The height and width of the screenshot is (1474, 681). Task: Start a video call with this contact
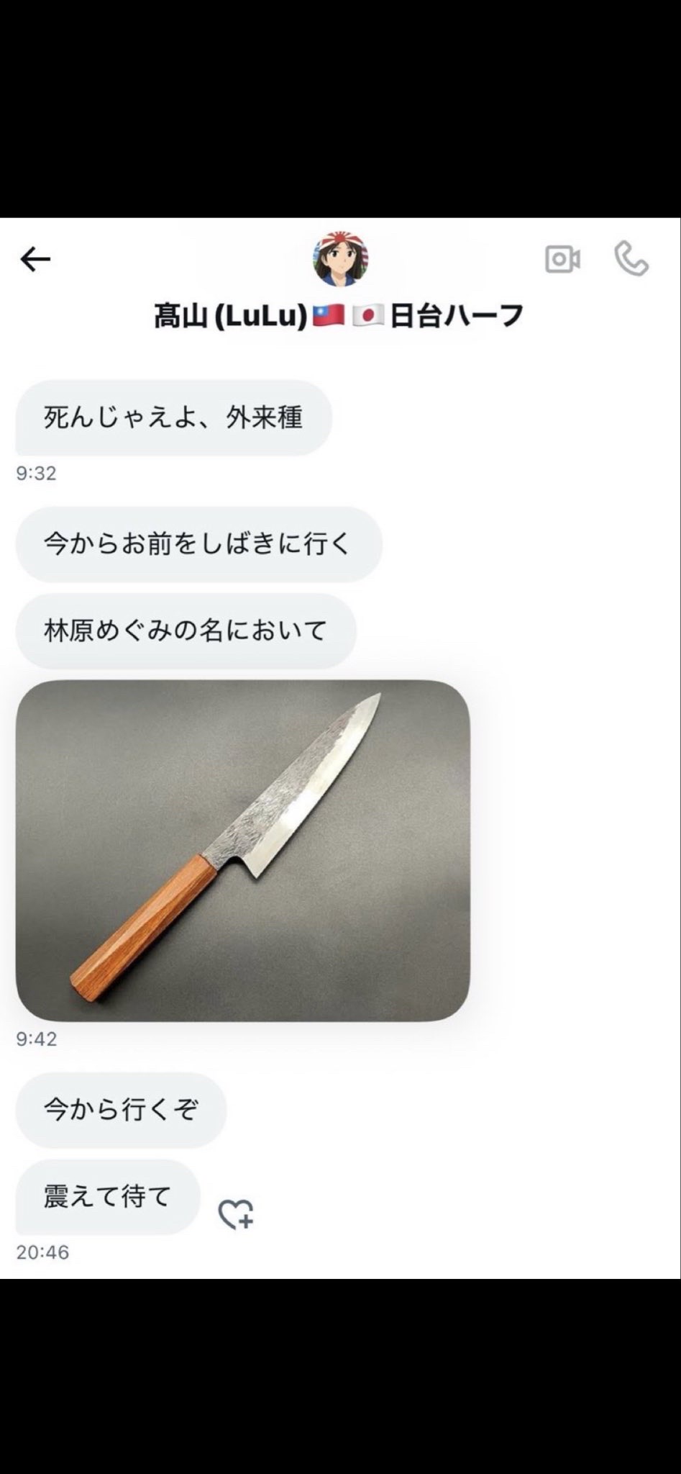[562, 259]
